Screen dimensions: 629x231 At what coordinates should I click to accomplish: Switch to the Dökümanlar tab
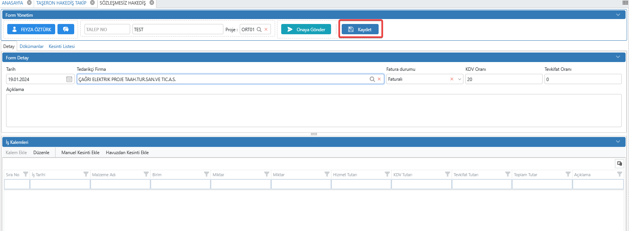pos(32,46)
